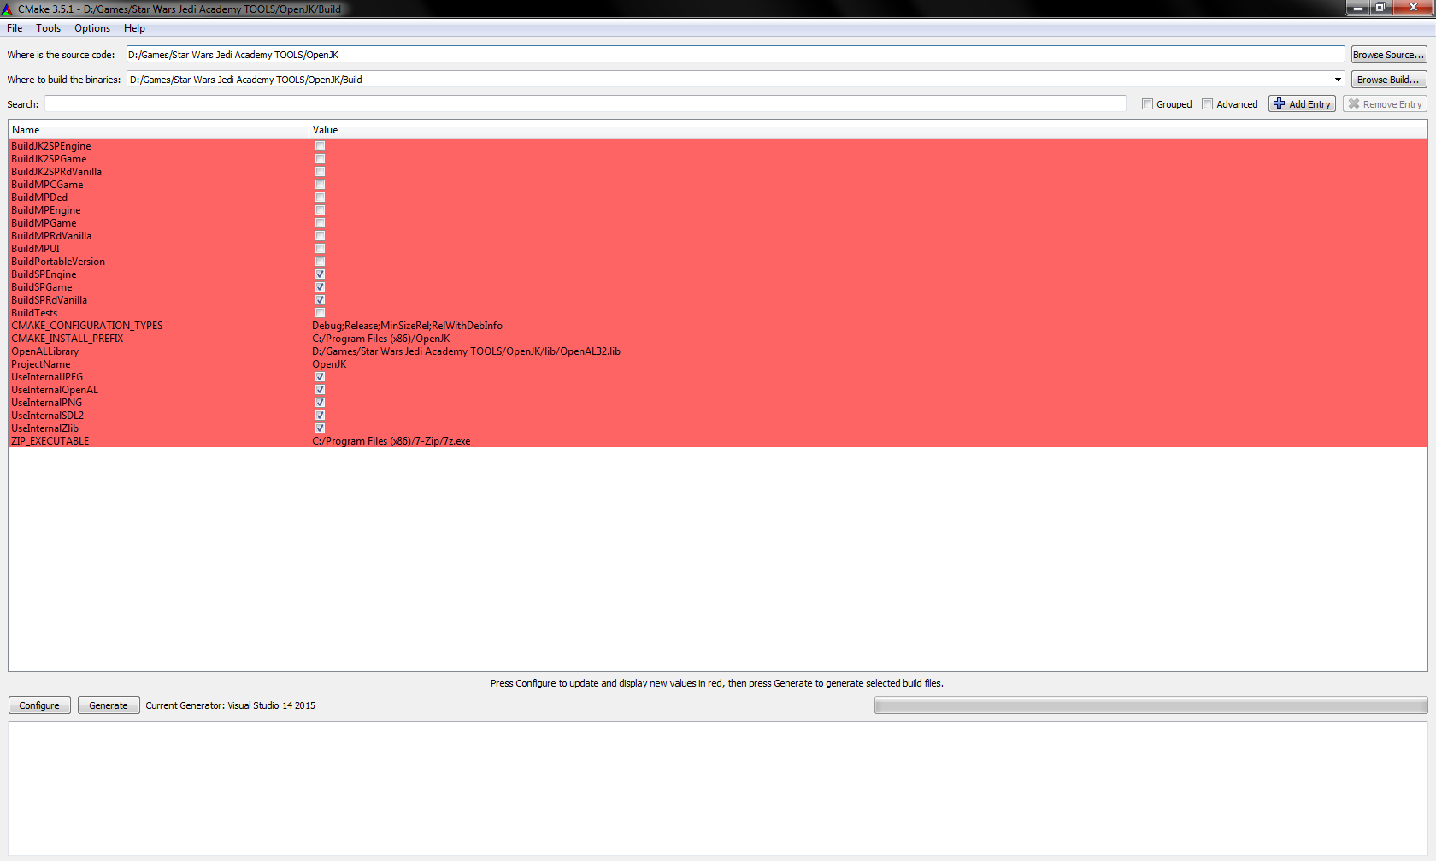Toggle the BuildTests checkbox
The height and width of the screenshot is (861, 1436).
(320, 313)
